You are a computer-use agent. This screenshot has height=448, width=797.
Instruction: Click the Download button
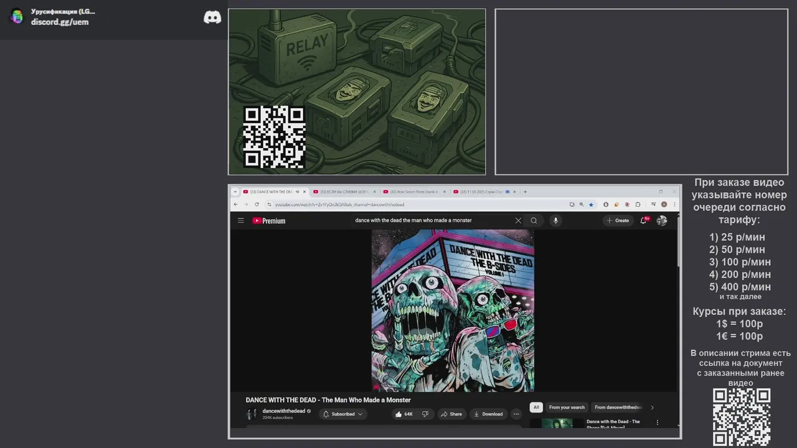488,414
